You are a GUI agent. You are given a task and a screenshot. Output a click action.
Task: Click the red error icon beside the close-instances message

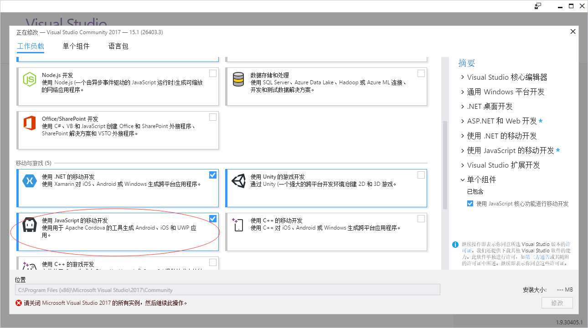coord(19,303)
